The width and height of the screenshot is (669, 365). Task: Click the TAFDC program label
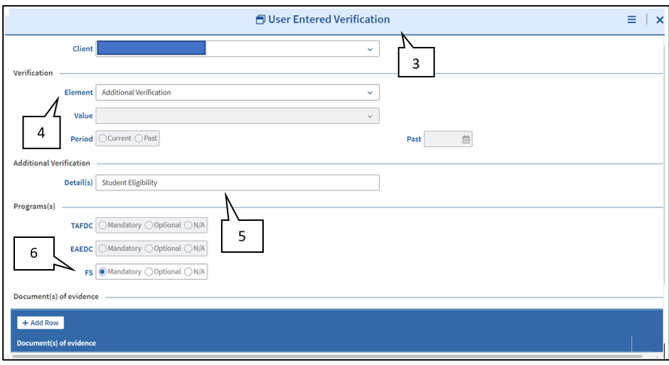(x=82, y=226)
